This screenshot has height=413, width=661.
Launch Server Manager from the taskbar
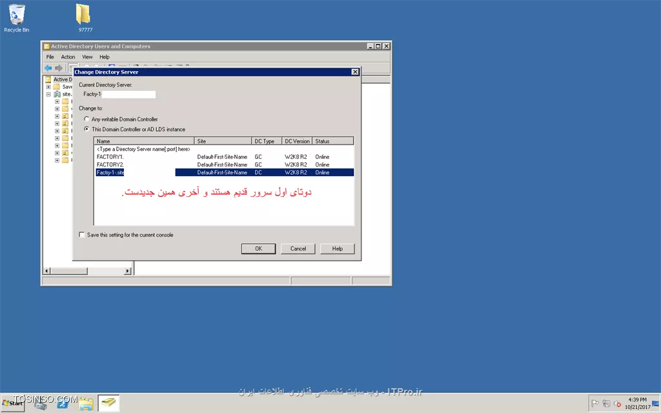pyautogui.click(x=41, y=404)
